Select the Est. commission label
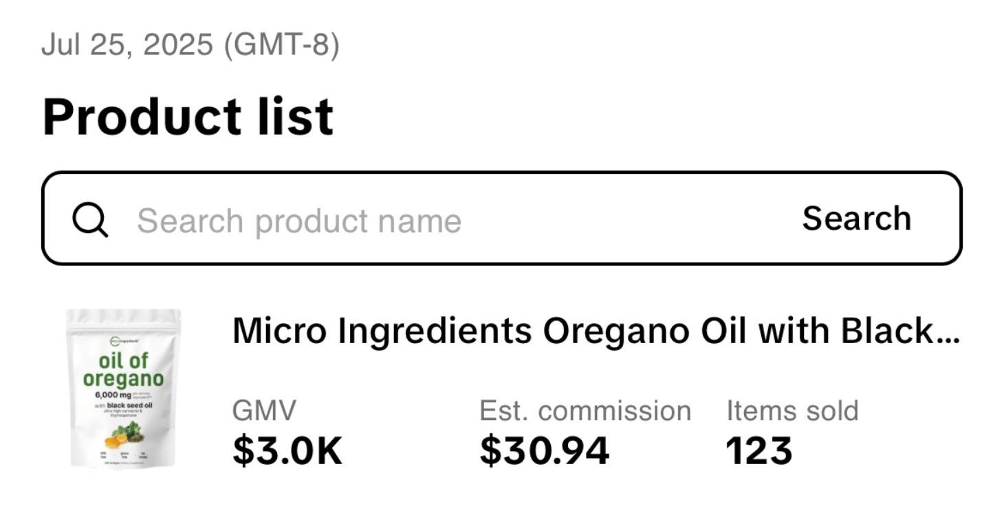 click(585, 411)
